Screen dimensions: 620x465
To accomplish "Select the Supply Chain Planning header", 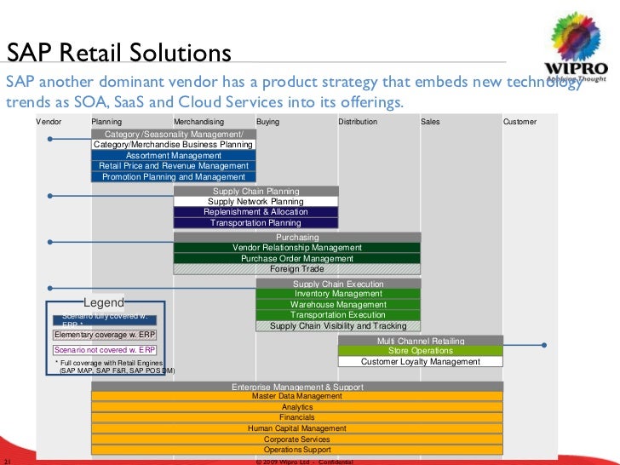I will point(255,191).
